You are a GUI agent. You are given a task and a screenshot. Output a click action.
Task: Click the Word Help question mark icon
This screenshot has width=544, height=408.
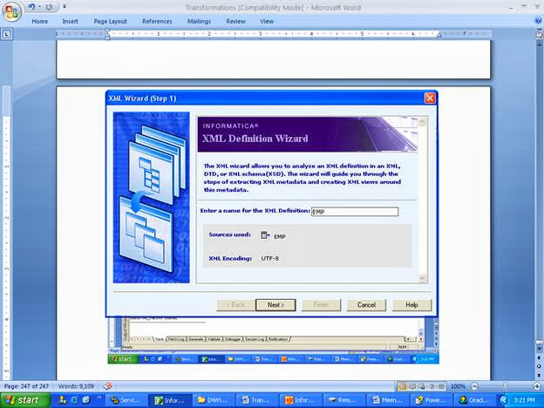click(538, 21)
